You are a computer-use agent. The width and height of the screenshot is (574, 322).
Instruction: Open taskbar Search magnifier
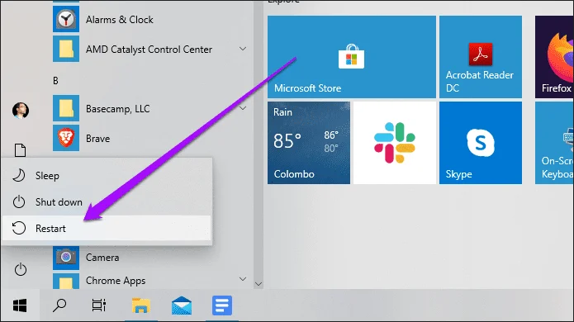click(x=59, y=305)
